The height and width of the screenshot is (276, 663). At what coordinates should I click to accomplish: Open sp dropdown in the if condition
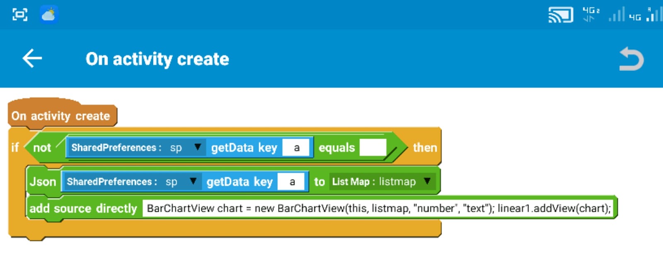click(x=198, y=147)
